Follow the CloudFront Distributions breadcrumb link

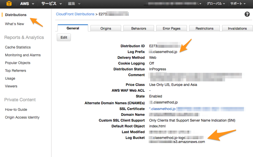point(75,14)
